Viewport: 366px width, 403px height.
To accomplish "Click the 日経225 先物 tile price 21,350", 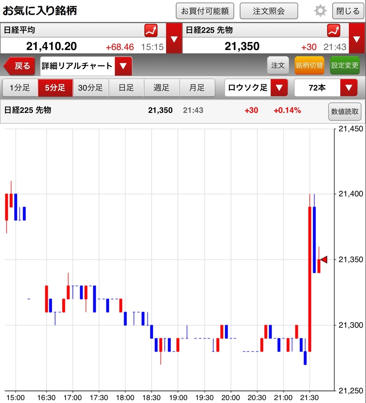I will 242,46.
